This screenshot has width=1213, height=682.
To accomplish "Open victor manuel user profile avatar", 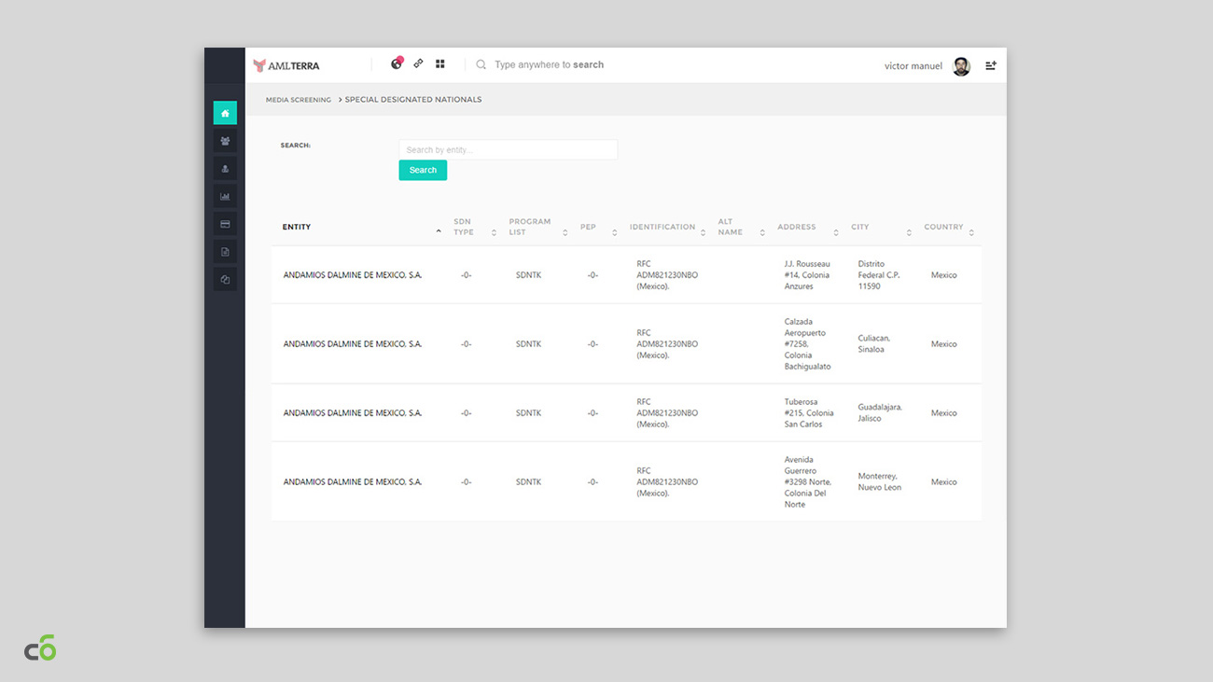I will coord(961,66).
